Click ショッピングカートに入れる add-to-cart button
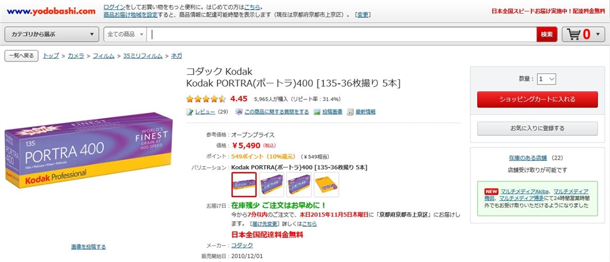This screenshot has width=610, height=262. (537, 99)
